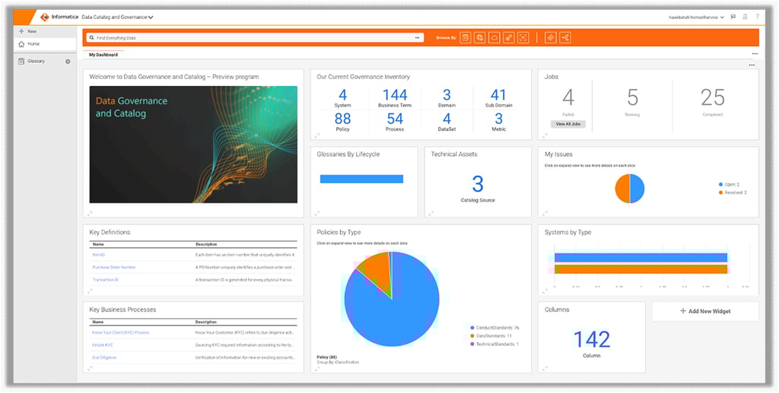Image resolution: width=779 pixels, height=393 pixels.
Task: Click the magnifier icon in search bar
Action: [x=92, y=38]
